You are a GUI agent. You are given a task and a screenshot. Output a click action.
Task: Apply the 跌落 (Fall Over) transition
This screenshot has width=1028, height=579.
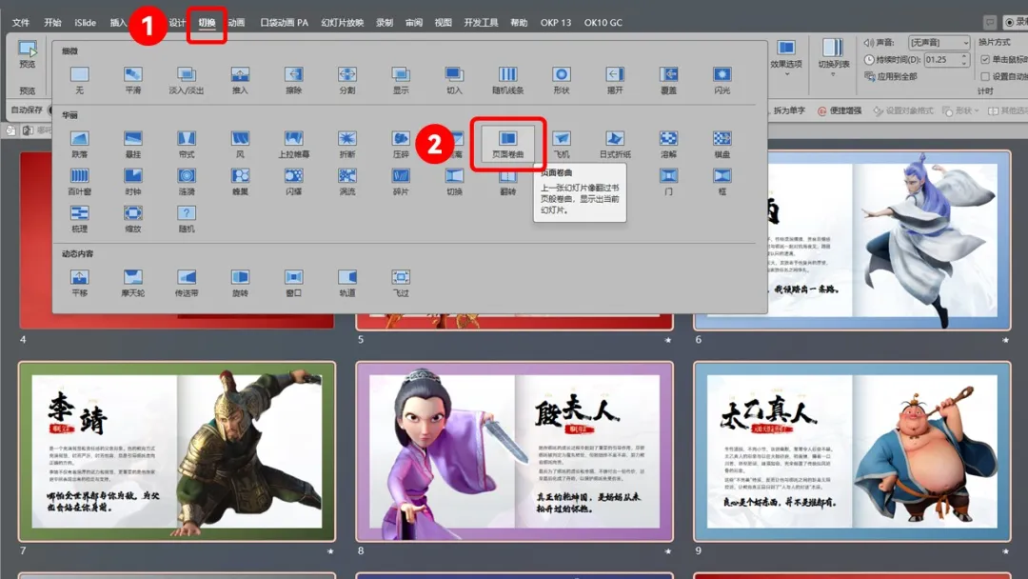[79, 144]
